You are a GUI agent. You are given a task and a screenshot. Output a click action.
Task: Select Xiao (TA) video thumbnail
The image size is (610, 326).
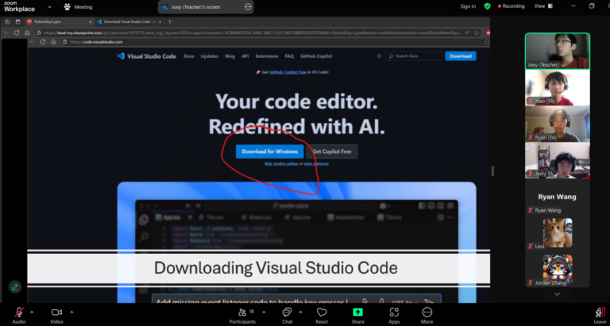tap(558, 88)
